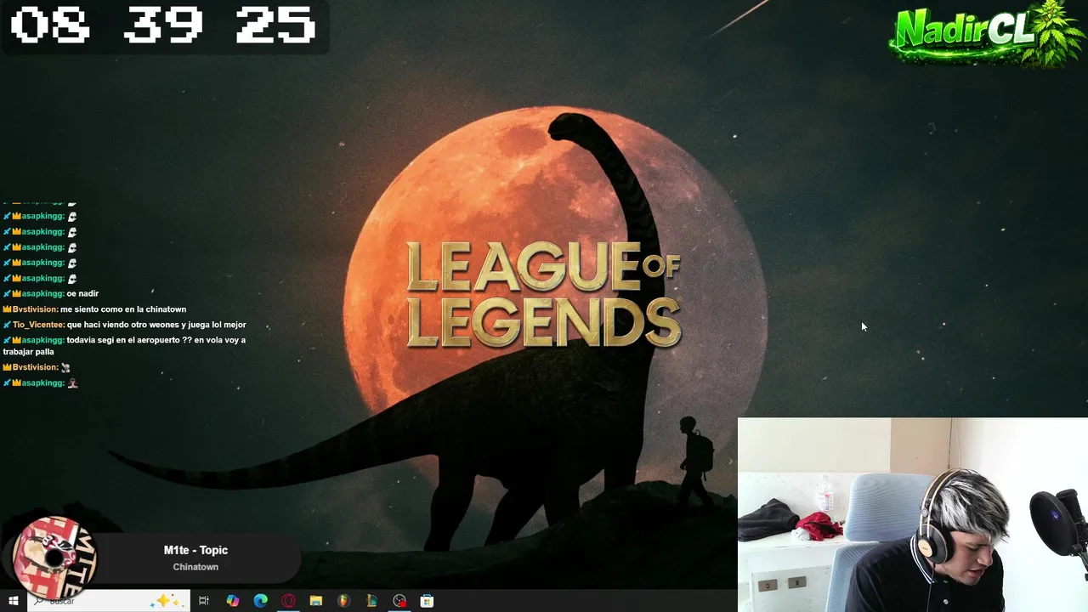Click the 08 39 25 timer display

pyautogui.click(x=163, y=25)
